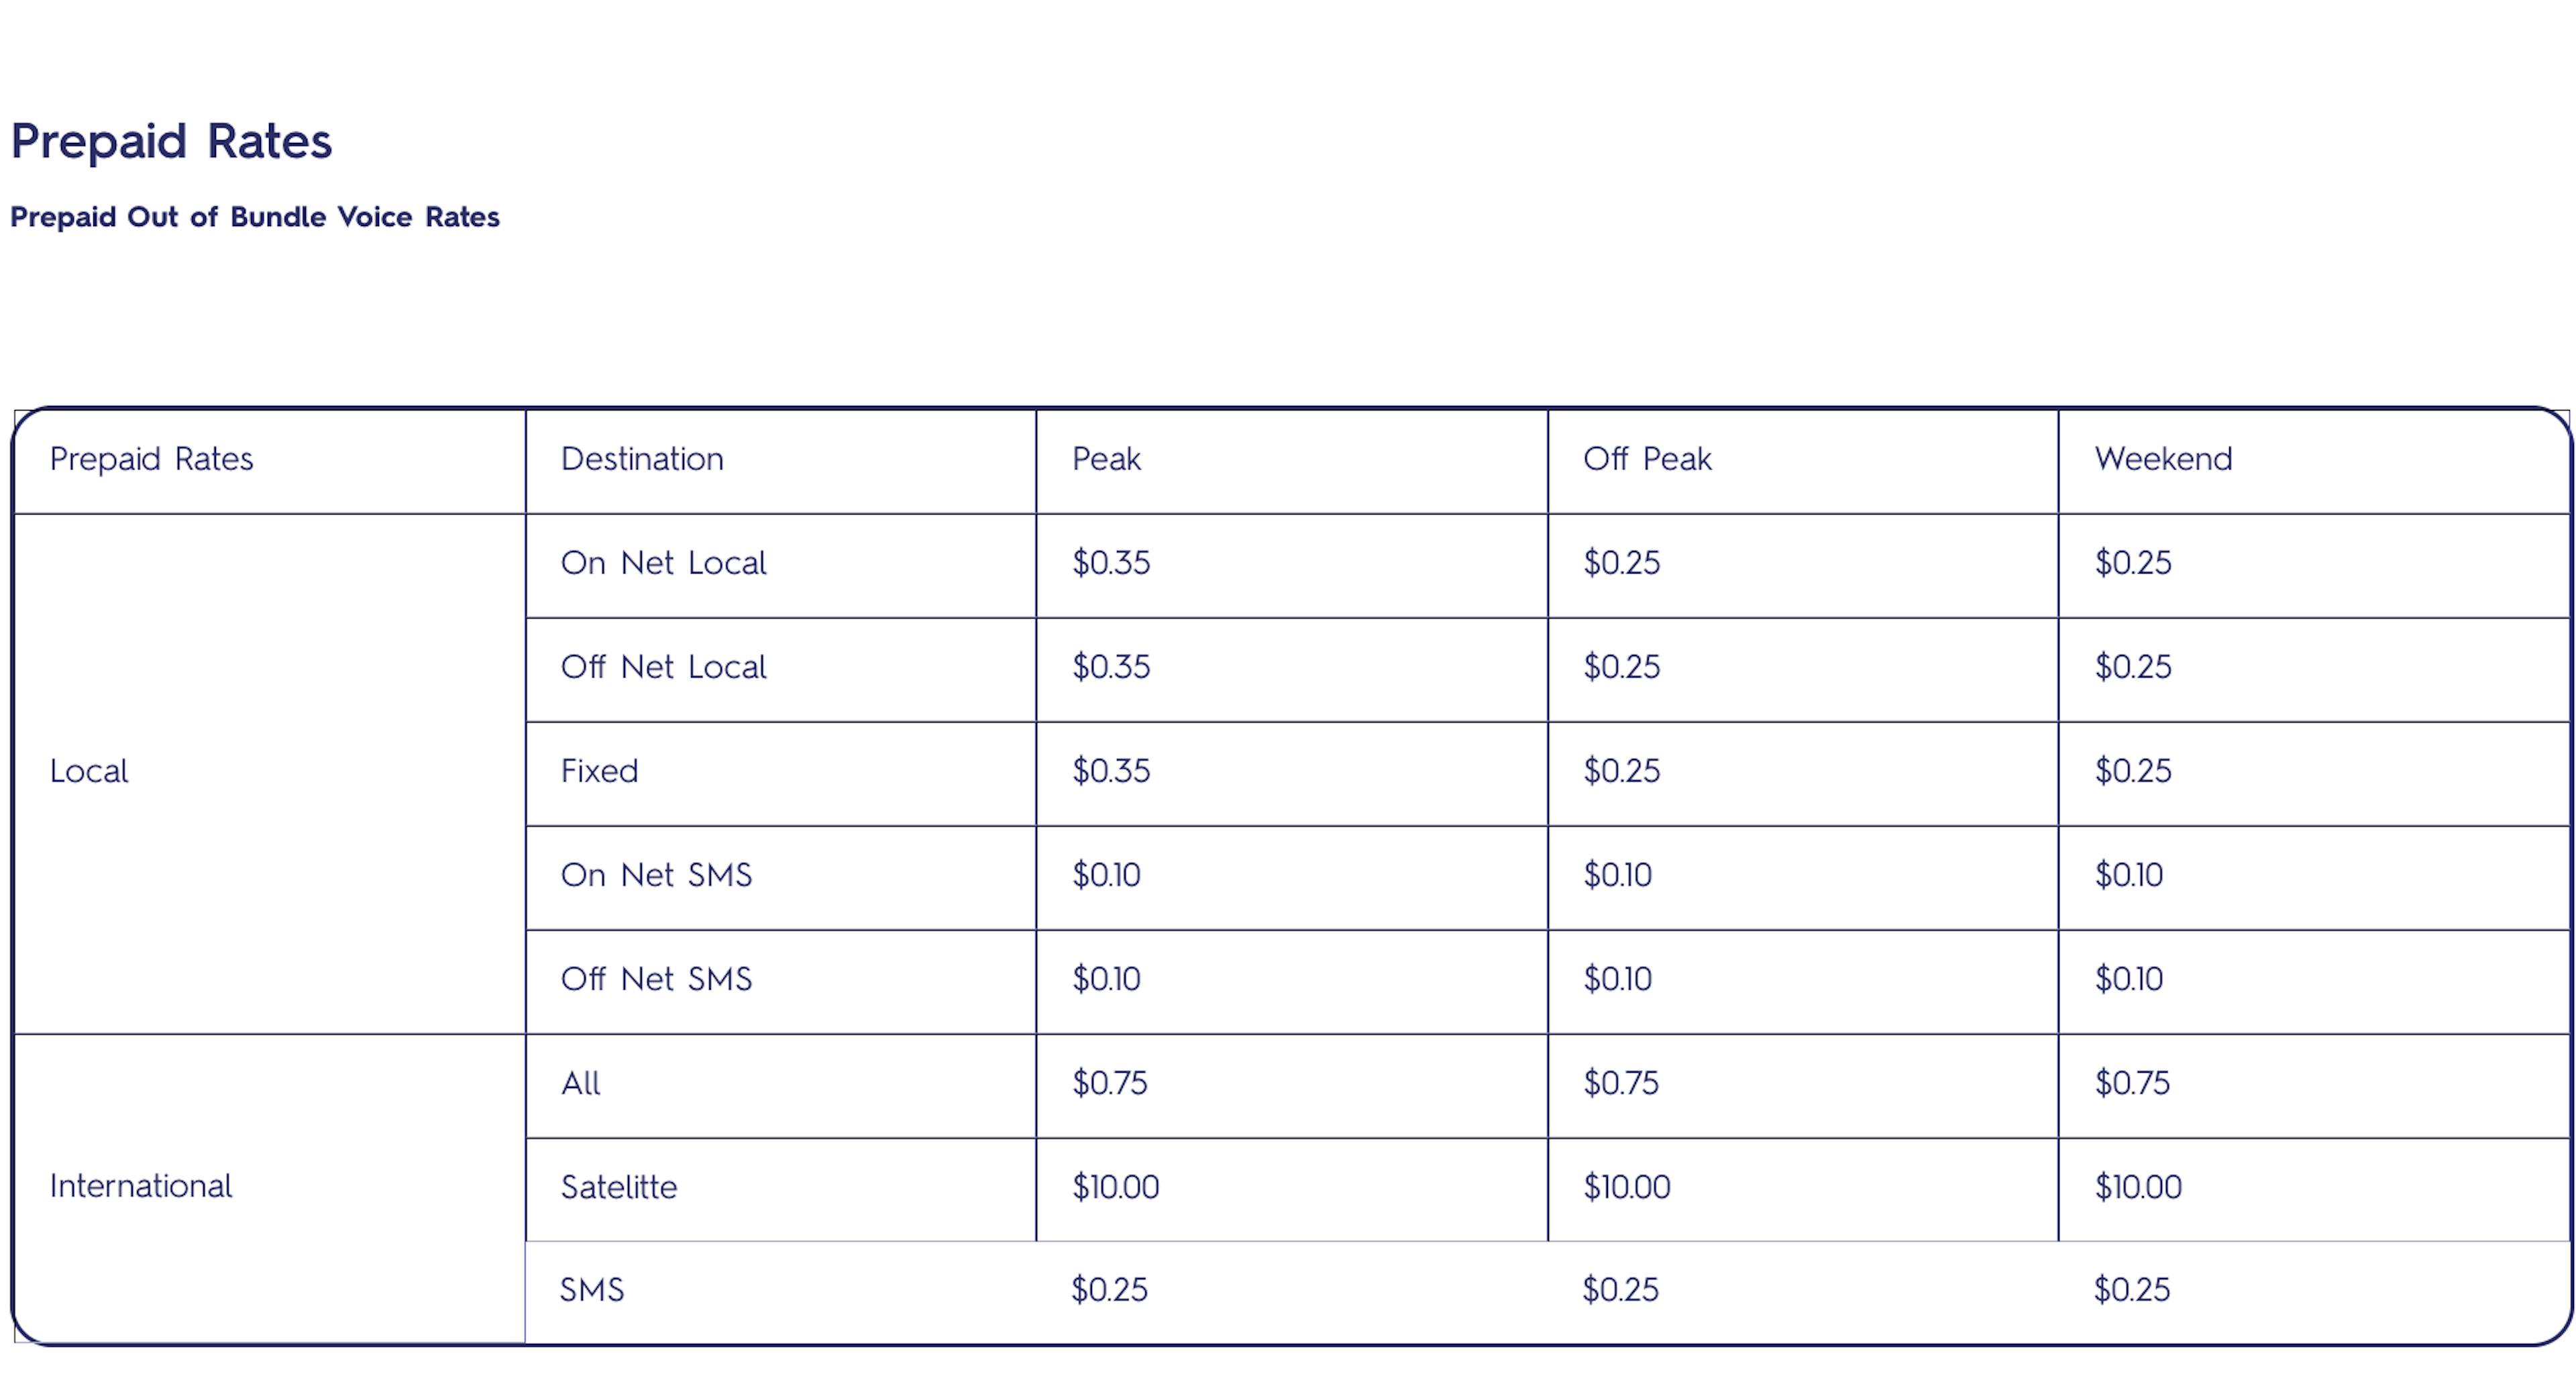Select the "Weekend" column header
The image size is (2576, 1384).
click(2163, 459)
